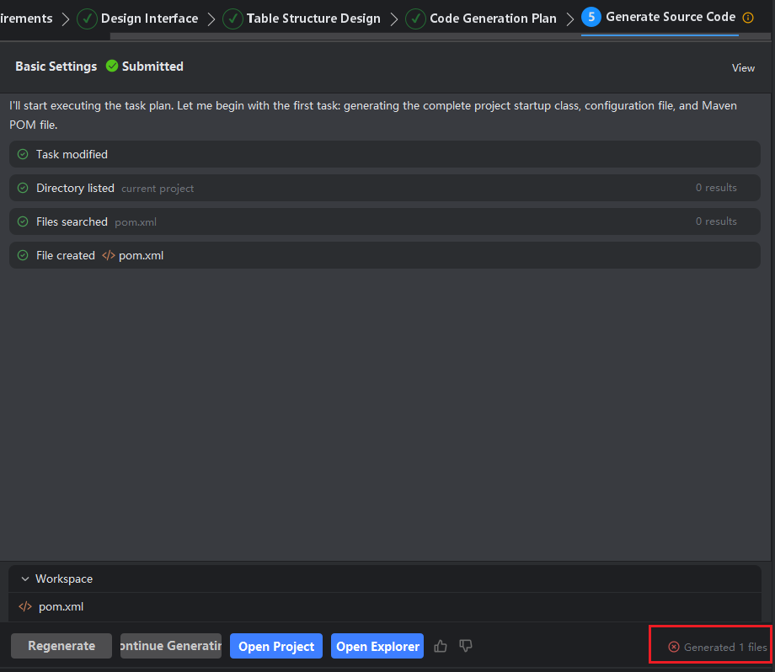Click View link in Basic Settings
Viewport: 775px width, 672px height.
coord(743,67)
